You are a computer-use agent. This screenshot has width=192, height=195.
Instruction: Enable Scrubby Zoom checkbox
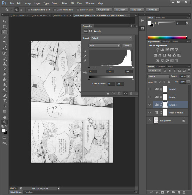point(78,10)
